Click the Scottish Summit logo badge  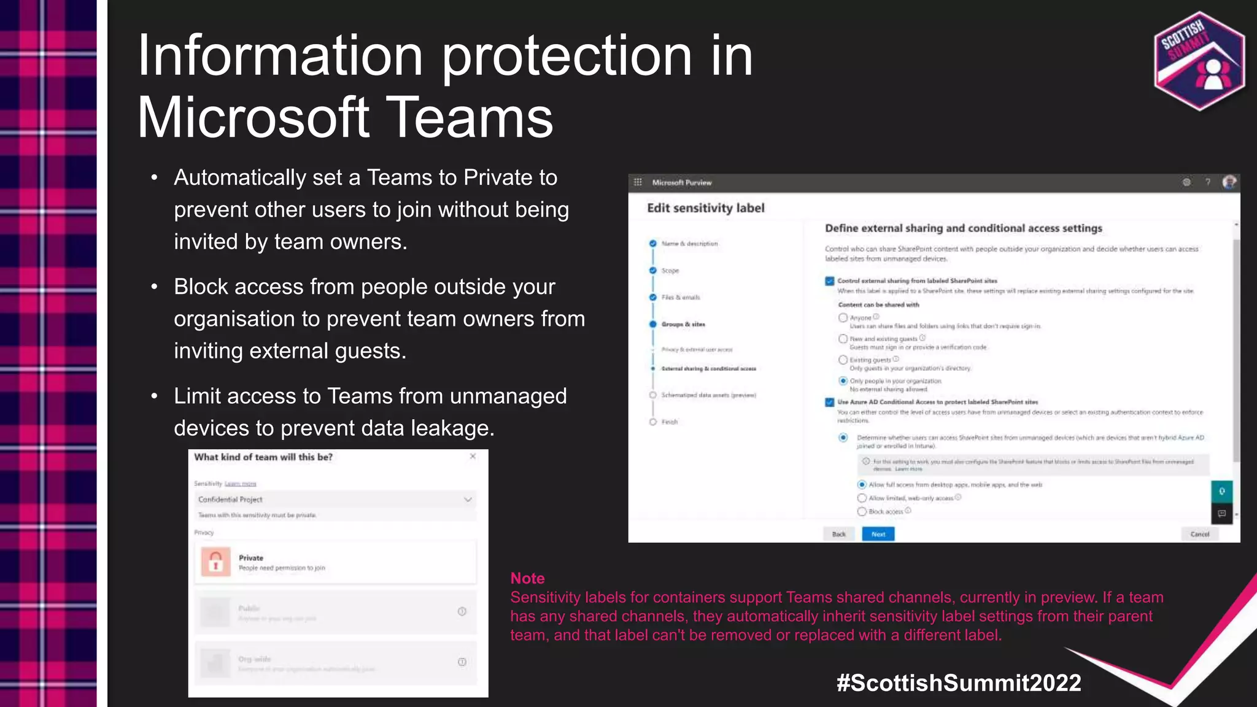(1200, 60)
